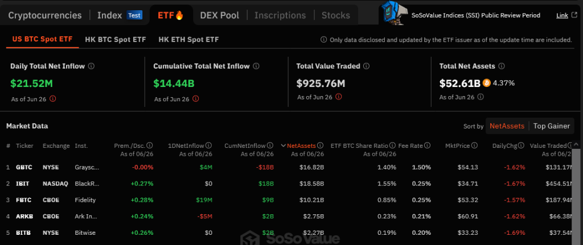The image size is (583, 245).
Task: Sort market data by NetAssets button
Action: [507, 126]
